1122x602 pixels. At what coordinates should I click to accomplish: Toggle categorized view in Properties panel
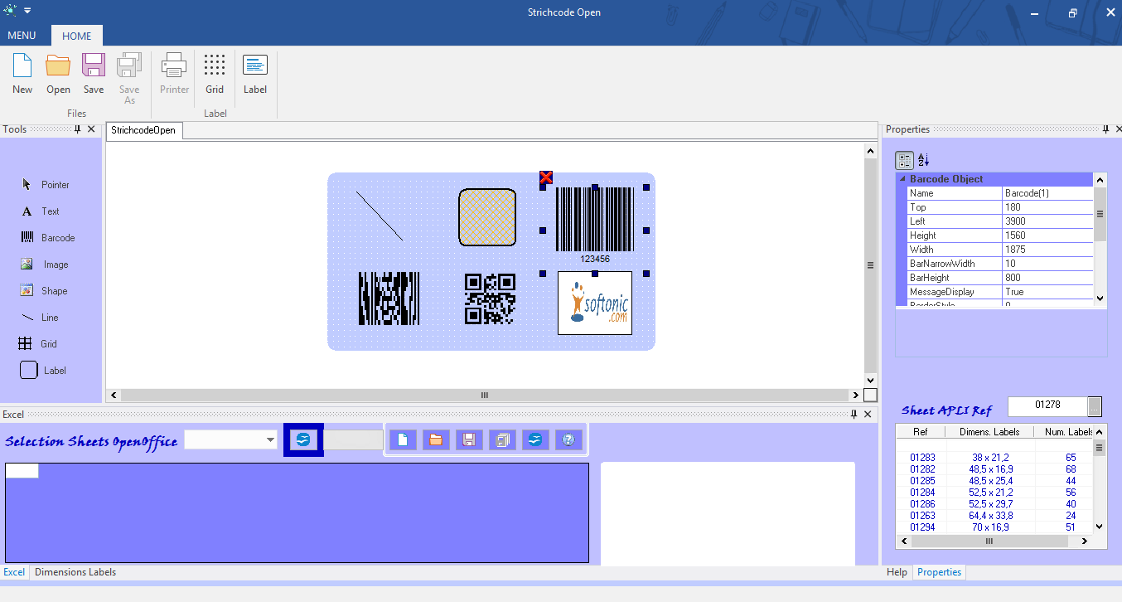coord(905,160)
